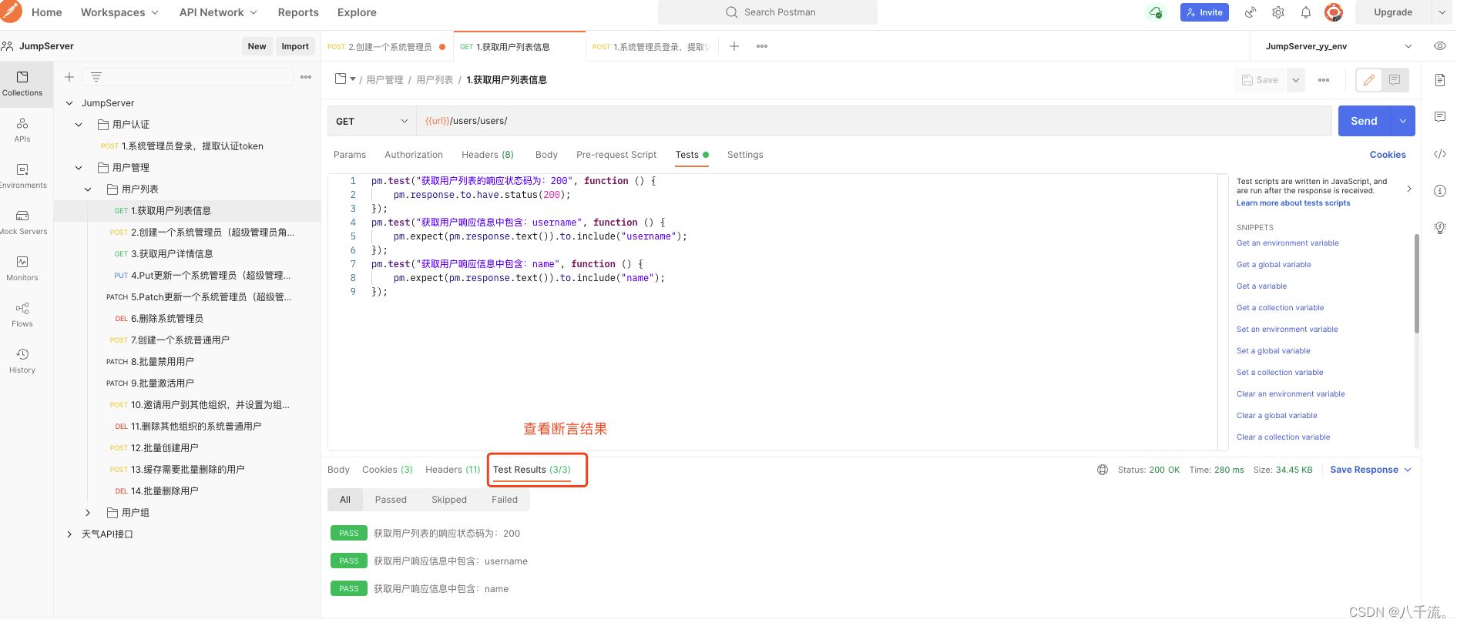Screen dimensions: 1457x626
Task: Open comments icon in right sidebar
Action: [x=1439, y=117]
